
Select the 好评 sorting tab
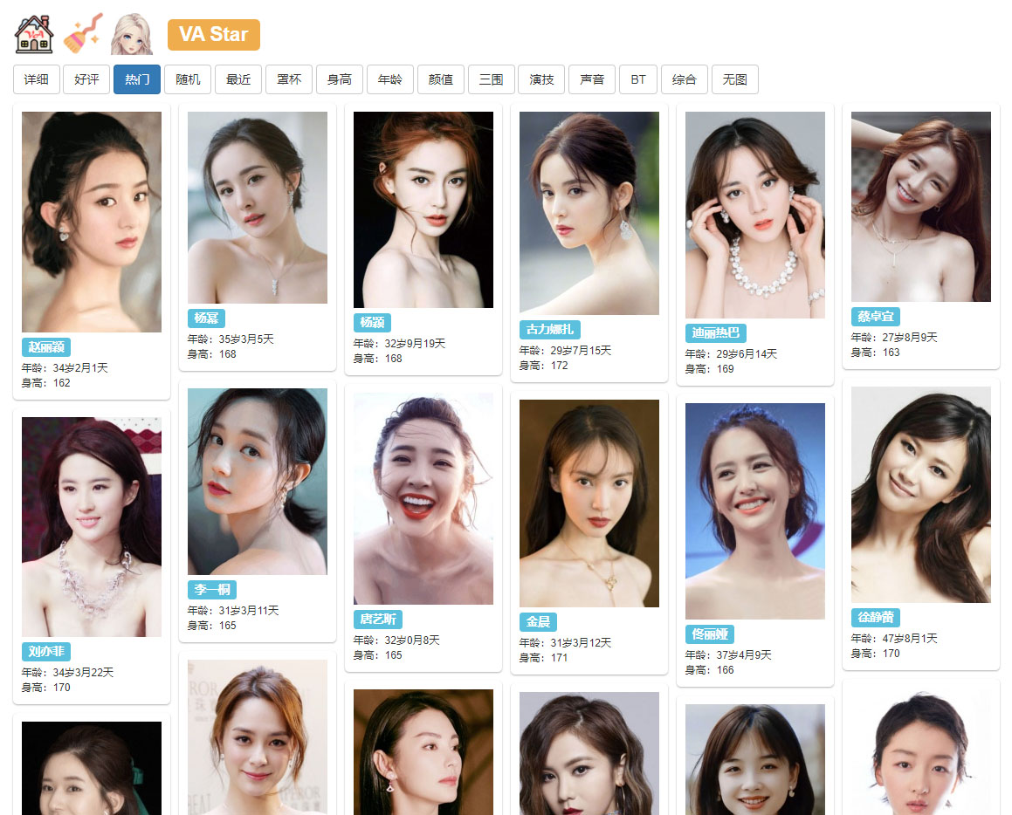pyautogui.click(x=86, y=79)
